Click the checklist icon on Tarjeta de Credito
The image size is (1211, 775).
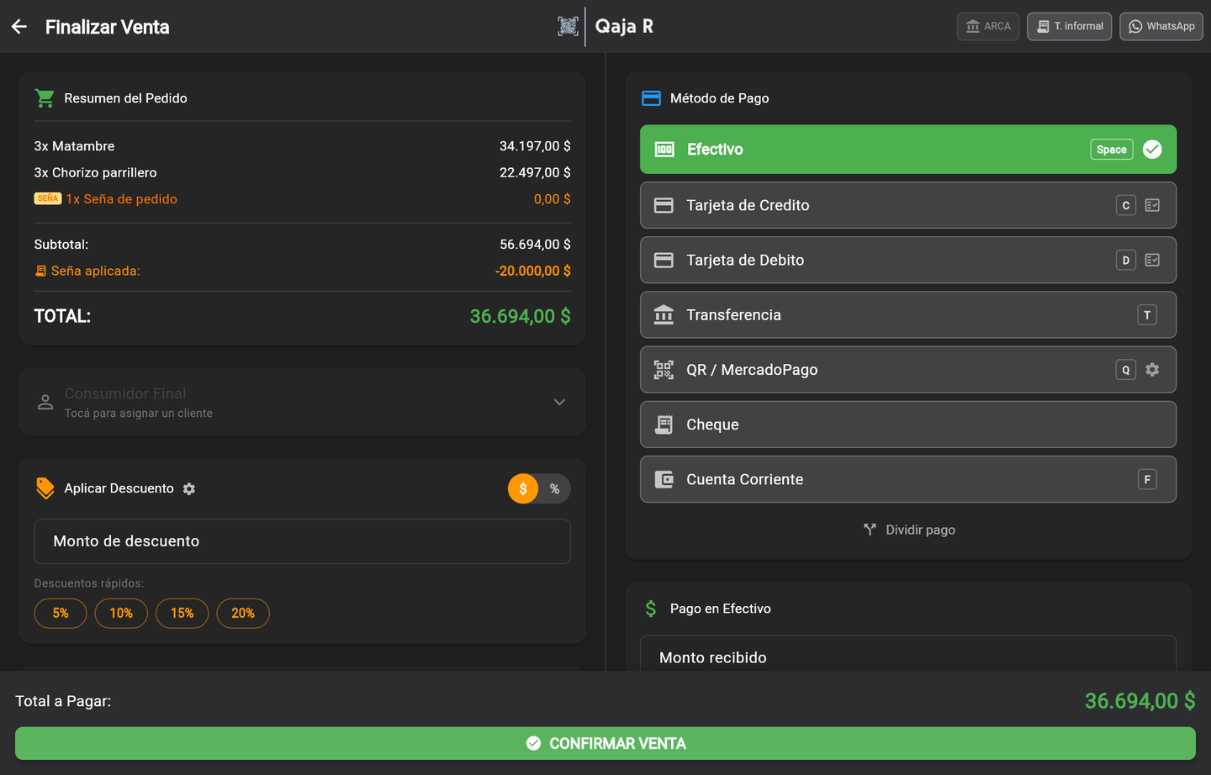click(1152, 205)
